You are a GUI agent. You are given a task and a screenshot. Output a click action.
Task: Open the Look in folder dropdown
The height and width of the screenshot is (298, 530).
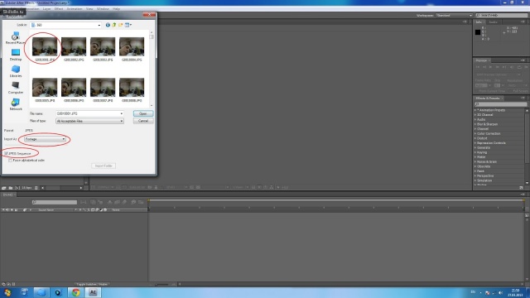coord(65,25)
